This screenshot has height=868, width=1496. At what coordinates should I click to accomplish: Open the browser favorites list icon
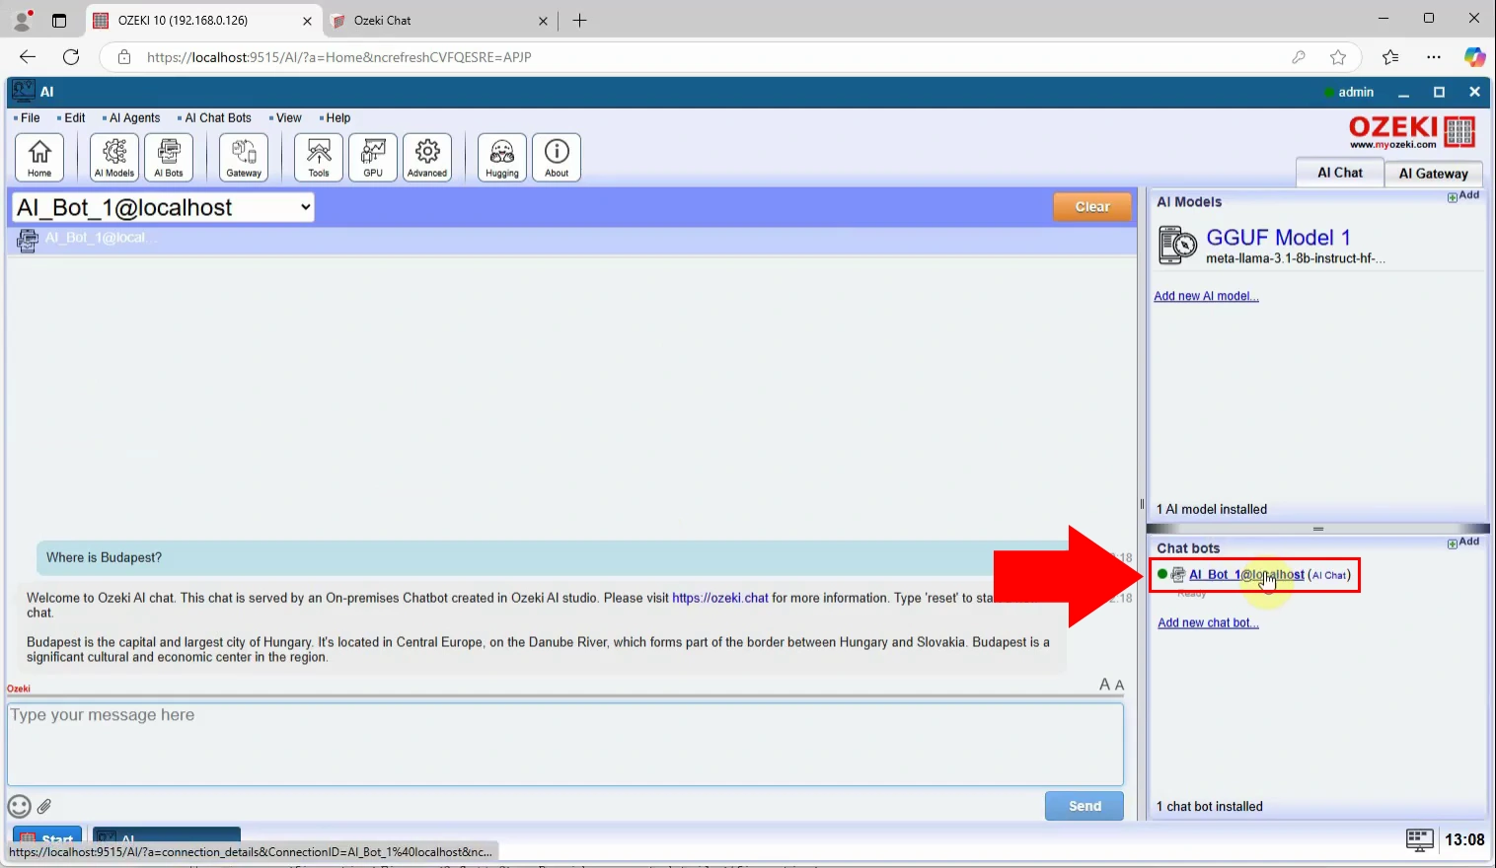(x=1390, y=57)
